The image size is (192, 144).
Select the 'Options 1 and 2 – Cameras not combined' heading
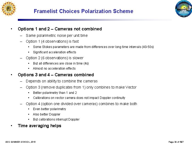coord(60,29)
